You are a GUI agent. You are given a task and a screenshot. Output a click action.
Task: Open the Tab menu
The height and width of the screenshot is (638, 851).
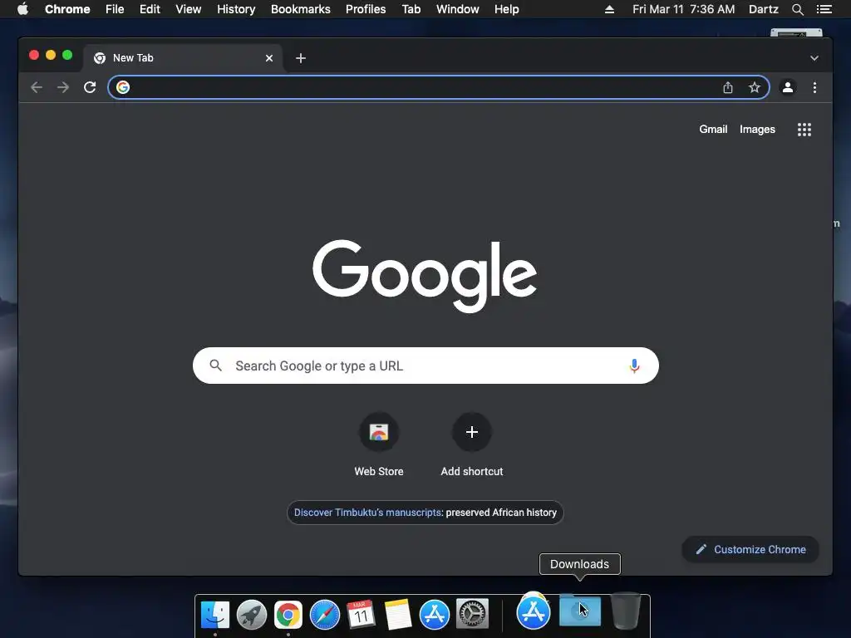(x=411, y=9)
